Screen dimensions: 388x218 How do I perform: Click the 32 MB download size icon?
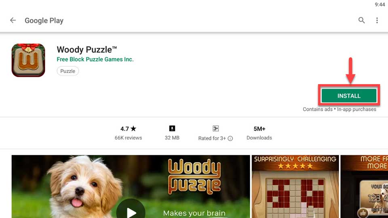click(172, 128)
